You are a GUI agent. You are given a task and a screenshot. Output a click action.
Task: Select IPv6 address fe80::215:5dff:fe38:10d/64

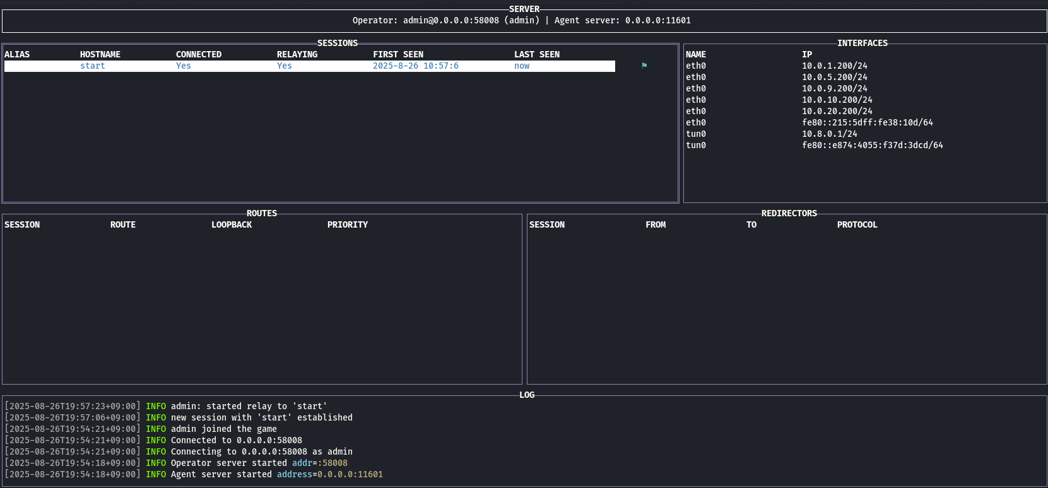pos(868,123)
